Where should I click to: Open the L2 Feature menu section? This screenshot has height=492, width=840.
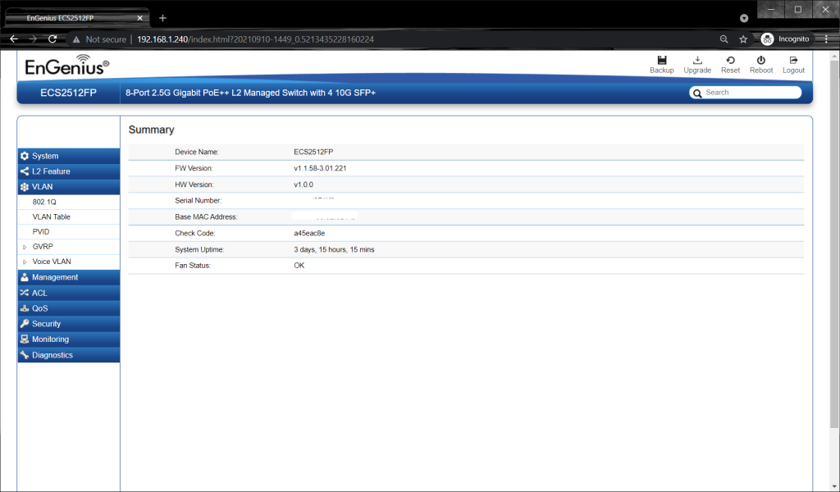click(69, 171)
